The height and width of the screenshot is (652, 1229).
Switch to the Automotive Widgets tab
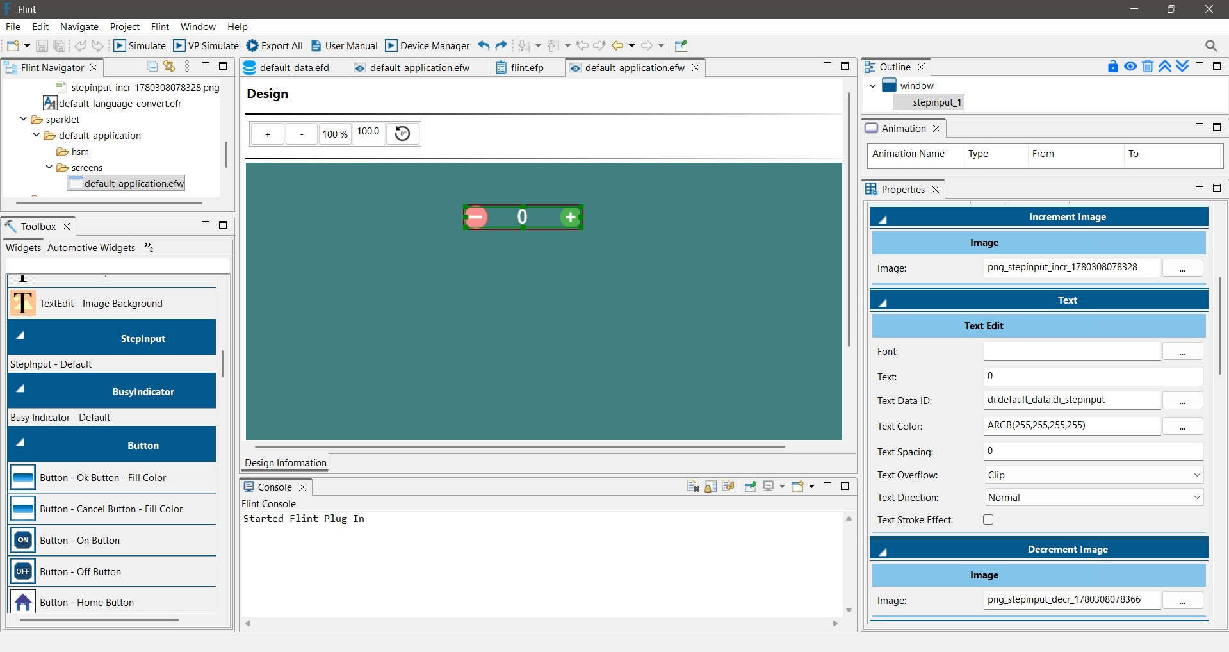click(92, 247)
